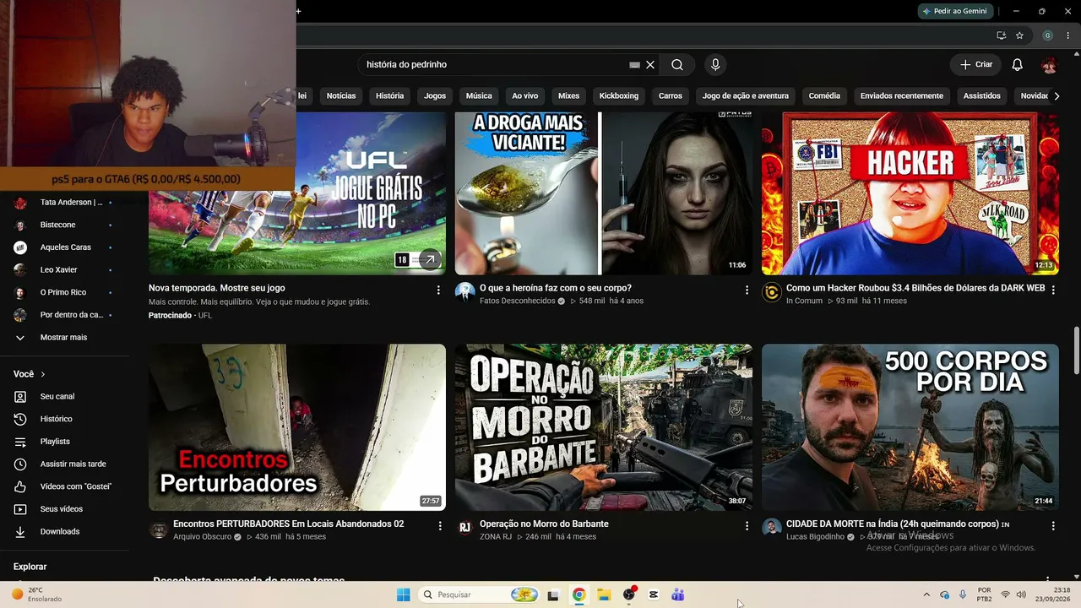1081x608 pixels.
Task: Open In Comum channel avatar
Action: point(771,292)
